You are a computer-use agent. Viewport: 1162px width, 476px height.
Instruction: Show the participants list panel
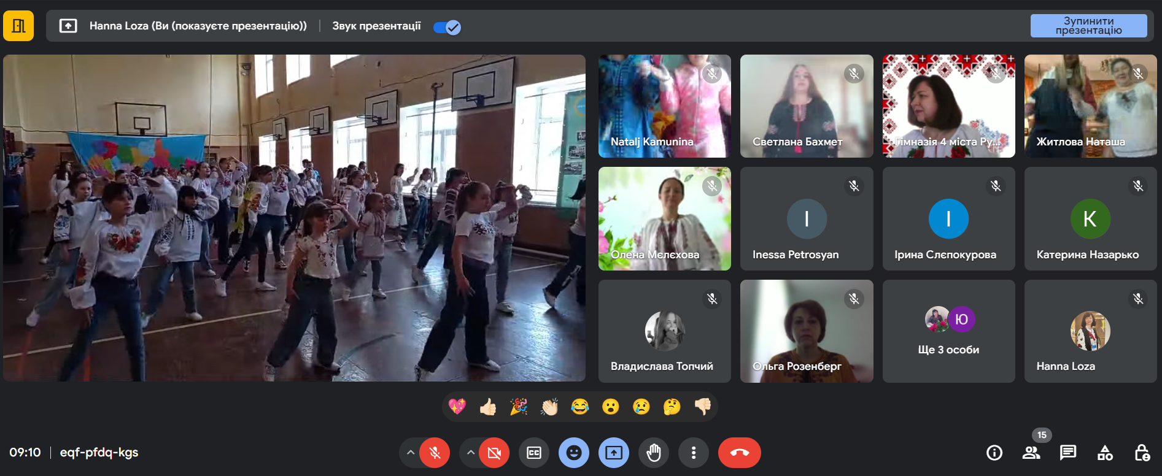(1031, 453)
